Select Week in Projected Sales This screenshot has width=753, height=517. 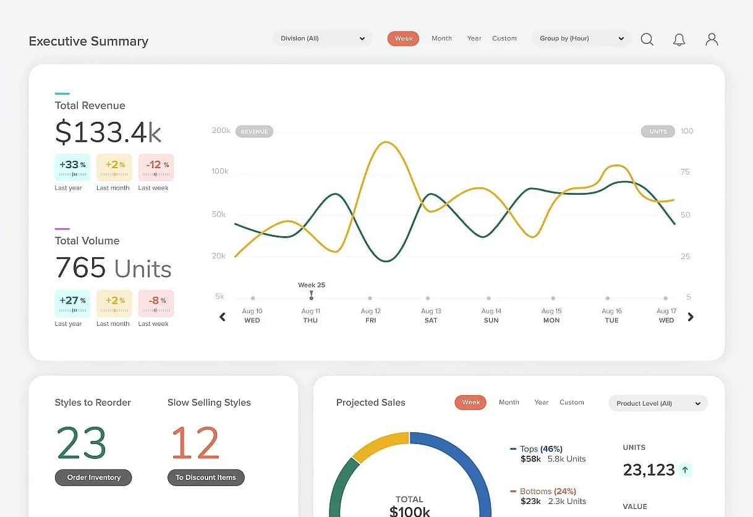[471, 402]
